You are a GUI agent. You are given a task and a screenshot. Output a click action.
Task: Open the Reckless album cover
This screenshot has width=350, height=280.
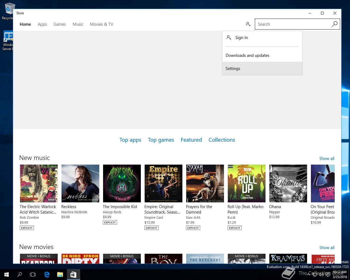(80, 183)
